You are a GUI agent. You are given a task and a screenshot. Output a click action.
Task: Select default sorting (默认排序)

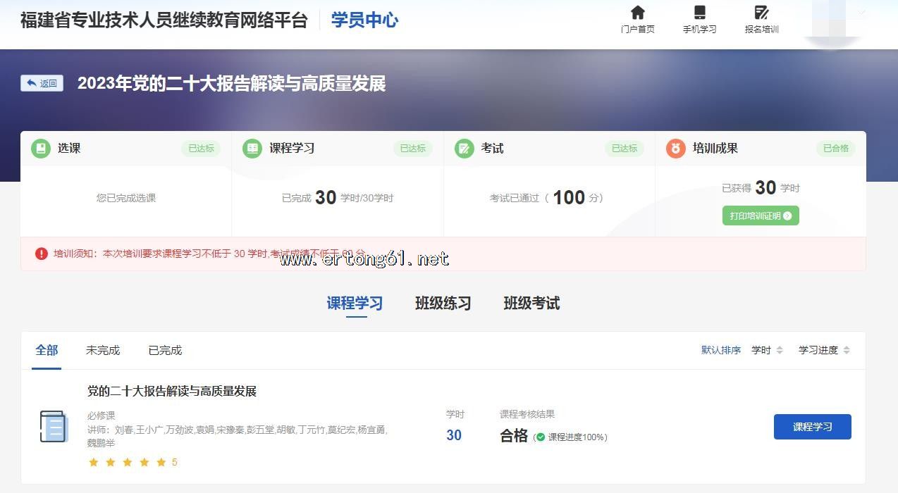(720, 350)
